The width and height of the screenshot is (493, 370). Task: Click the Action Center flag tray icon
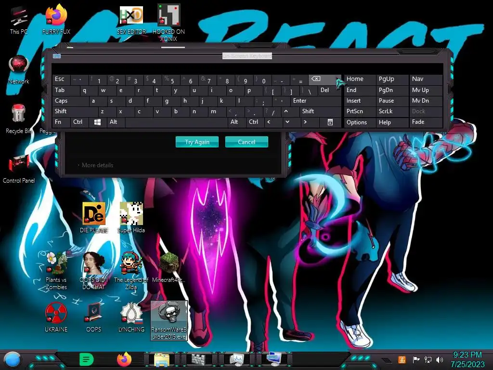(x=416, y=359)
